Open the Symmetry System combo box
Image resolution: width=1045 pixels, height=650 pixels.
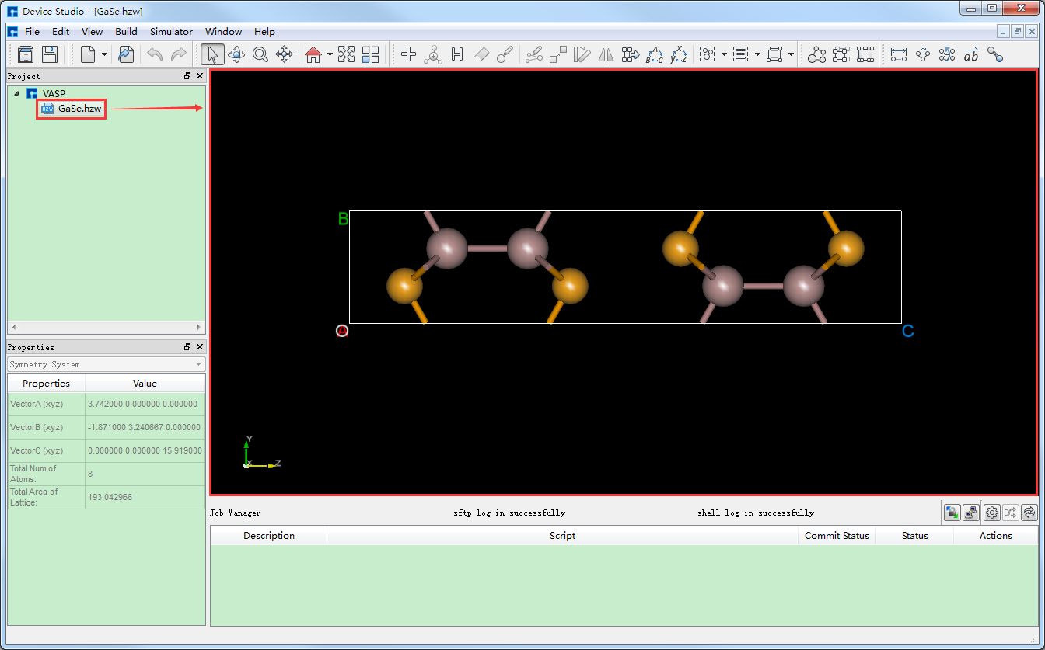(x=106, y=364)
